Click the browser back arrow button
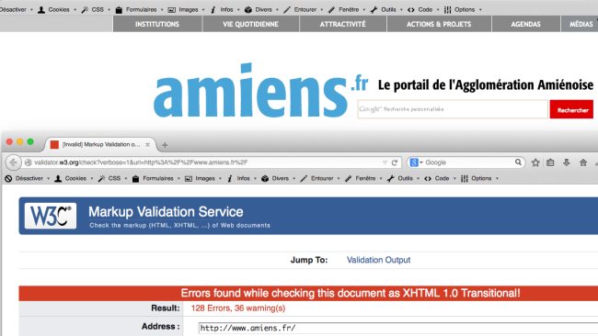The width and height of the screenshot is (598, 336). click(13, 162)
